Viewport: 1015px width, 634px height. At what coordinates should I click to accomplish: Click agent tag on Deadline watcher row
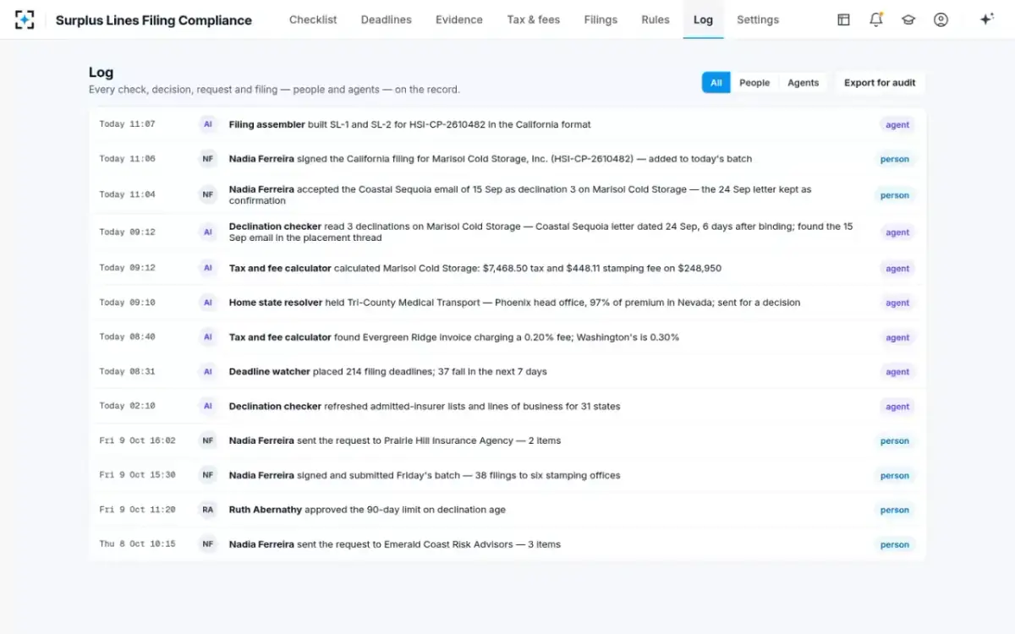click(x=897, y=372)
